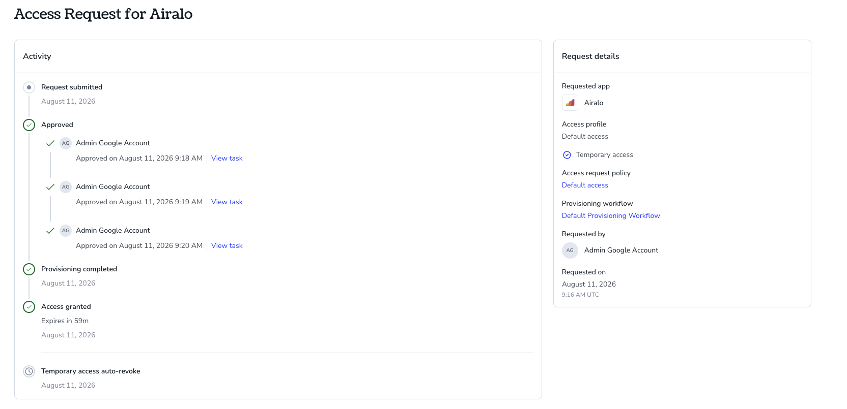Screen dimensions: 847x409
Task: Click the AG avatar under Requested by
Action: [570, 250]
